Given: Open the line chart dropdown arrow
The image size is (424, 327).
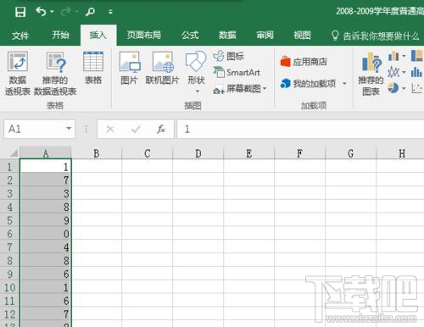Looking at the screenshot, I should coord(404,72).
